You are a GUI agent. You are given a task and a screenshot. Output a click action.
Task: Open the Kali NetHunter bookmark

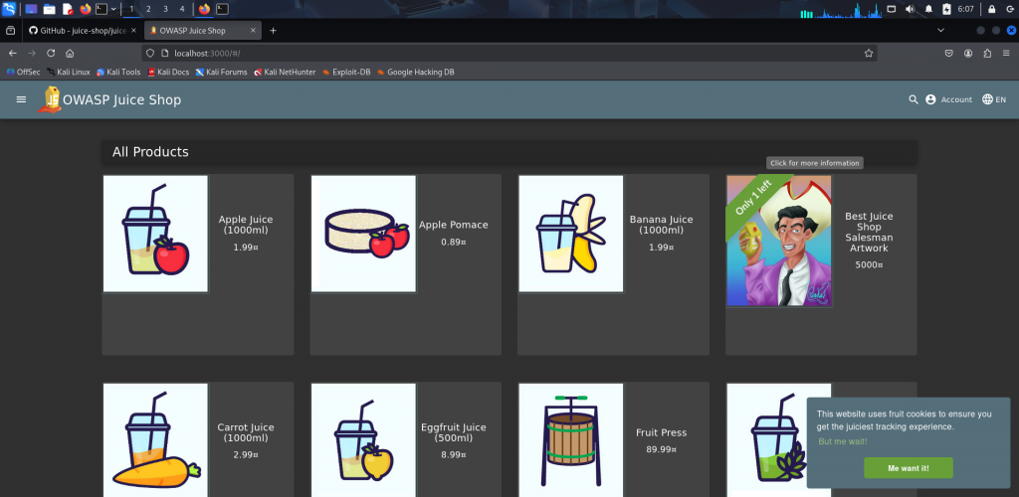point(285,72)
